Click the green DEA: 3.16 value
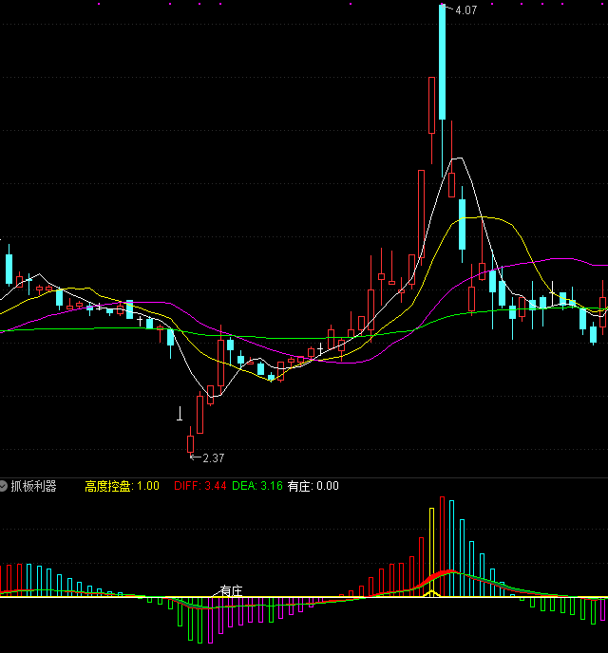Viewport: 608px width, 653px height. pos(257,486)
